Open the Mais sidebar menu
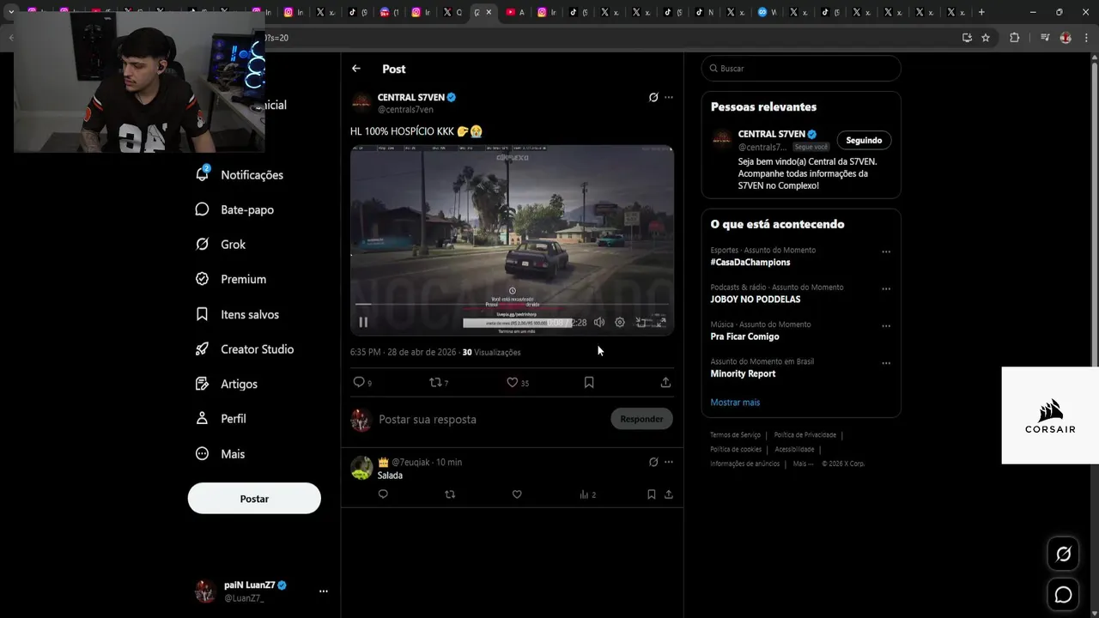Screen dimensions: 1099x618 [221, 454]
